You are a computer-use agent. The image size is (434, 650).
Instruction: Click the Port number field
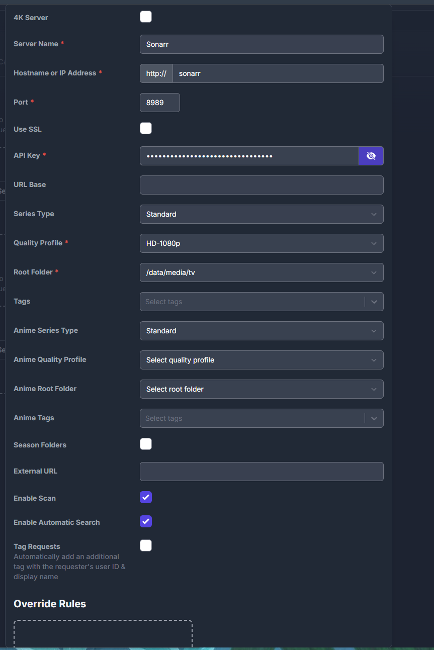159,103
